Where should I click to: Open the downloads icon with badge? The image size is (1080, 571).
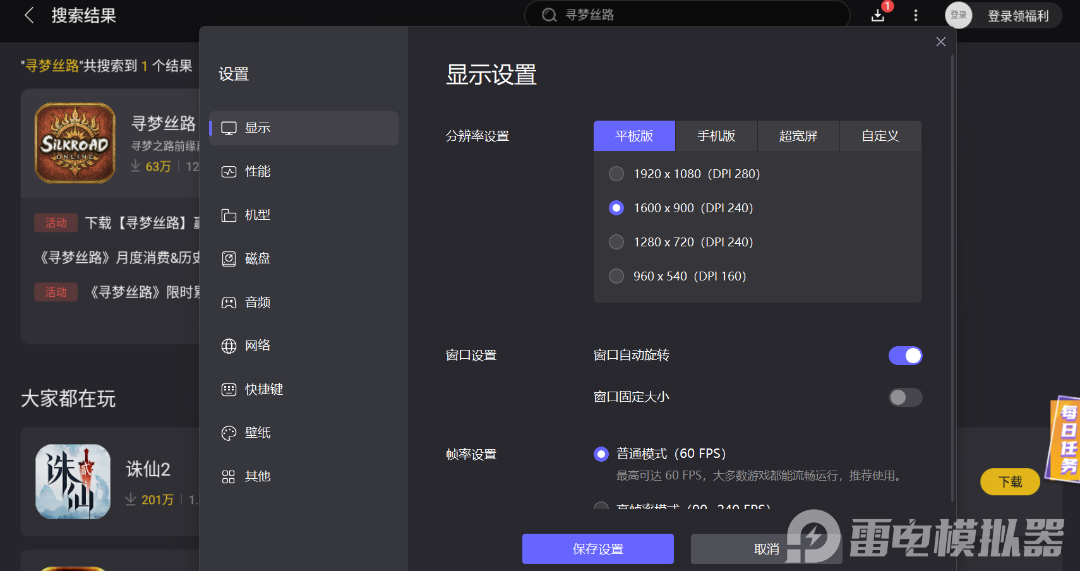tap(879, 15)
